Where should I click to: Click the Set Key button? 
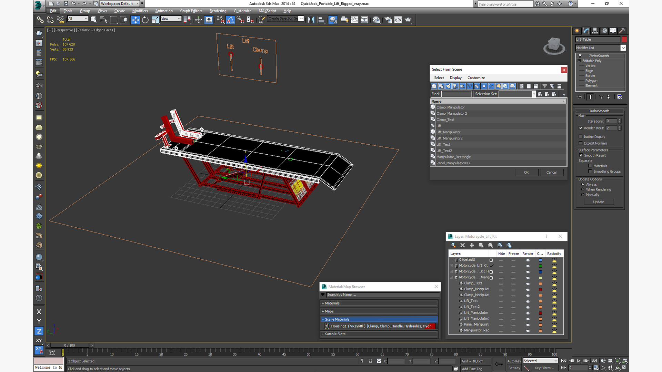[514, 368]
